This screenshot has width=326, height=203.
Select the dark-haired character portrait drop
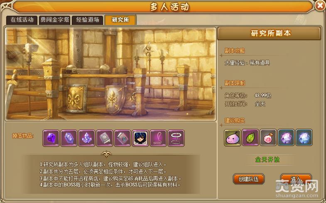[x=140, y=138]
